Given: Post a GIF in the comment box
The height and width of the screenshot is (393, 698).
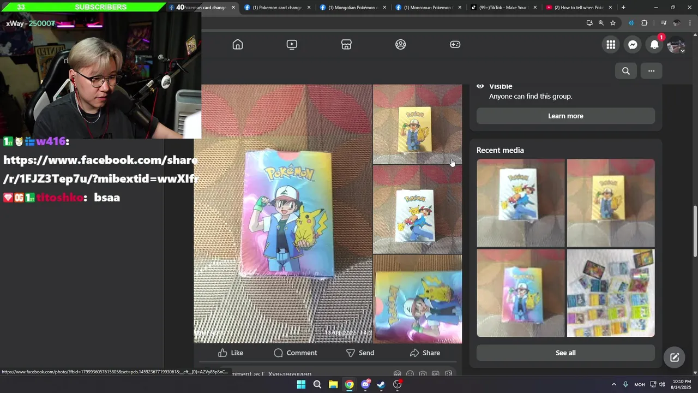Looking at the screenshot, I should click(435, 374).
